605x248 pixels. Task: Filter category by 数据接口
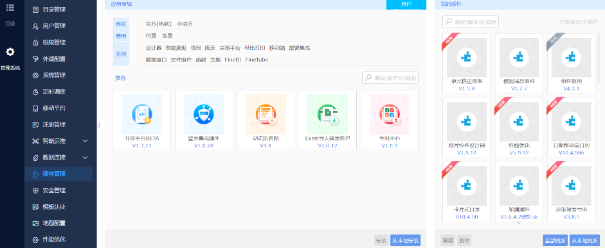[x=156, y=60]
